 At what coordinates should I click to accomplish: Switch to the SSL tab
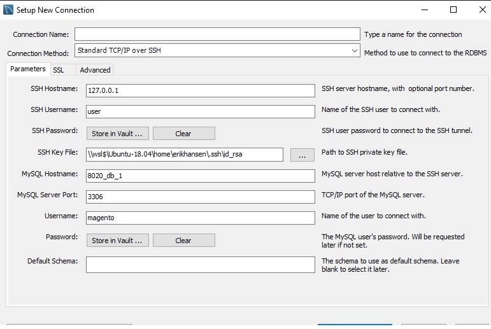coord(59,70)
